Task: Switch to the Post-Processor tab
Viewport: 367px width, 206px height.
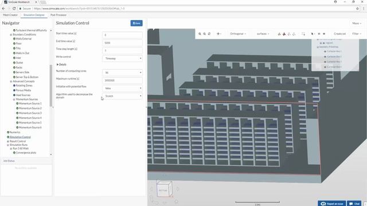Action: pyautogui.click(x=58, y=15)
